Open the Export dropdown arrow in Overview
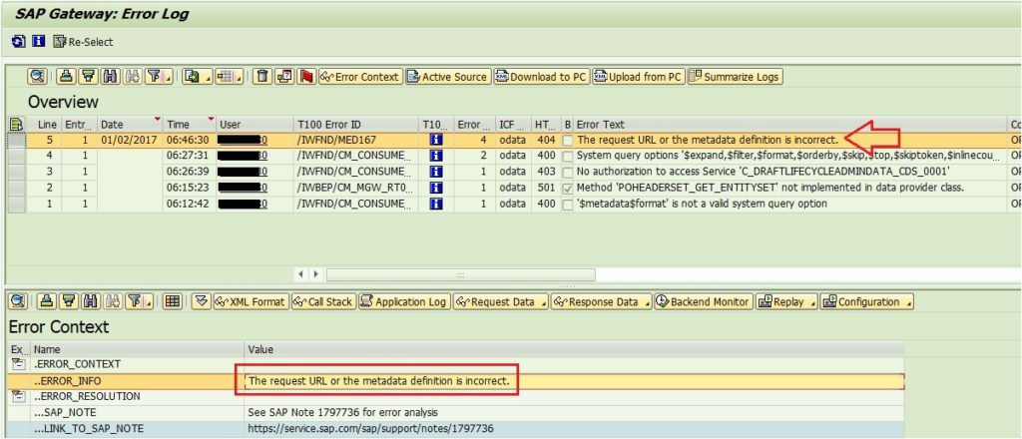 pyautogui.click(x=208, y=79)
